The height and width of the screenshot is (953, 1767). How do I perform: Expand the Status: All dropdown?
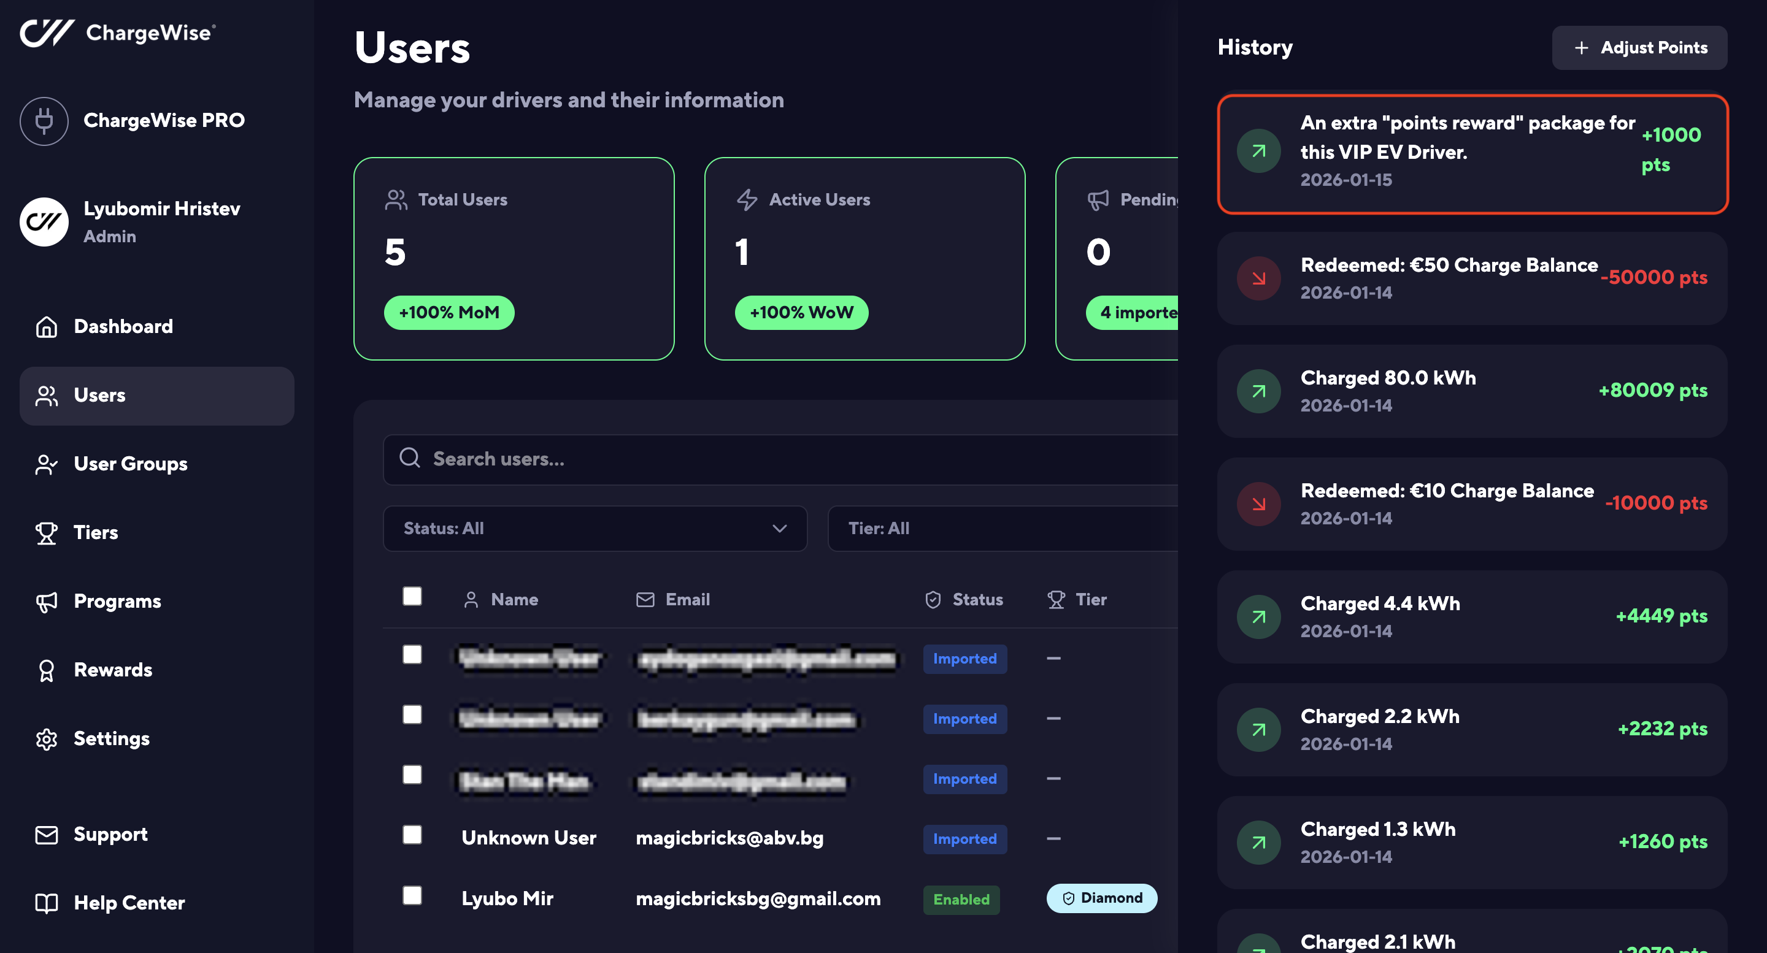594,528
